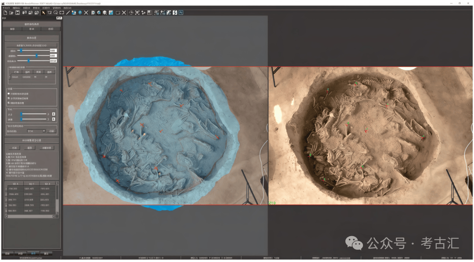Image resolution: width=474 pixels, height=262 pixels.
Task: Select the highlighted third tab at panel bottom
Action: click(33, 253)
